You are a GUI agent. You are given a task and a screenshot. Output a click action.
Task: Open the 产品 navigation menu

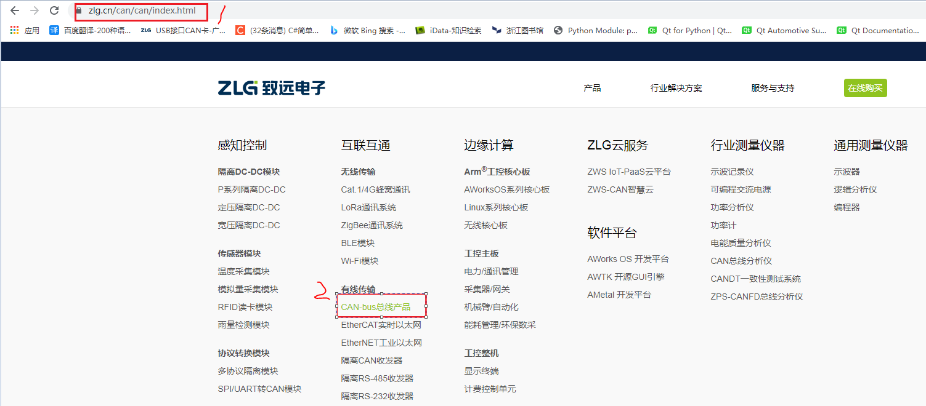[592, 87]
